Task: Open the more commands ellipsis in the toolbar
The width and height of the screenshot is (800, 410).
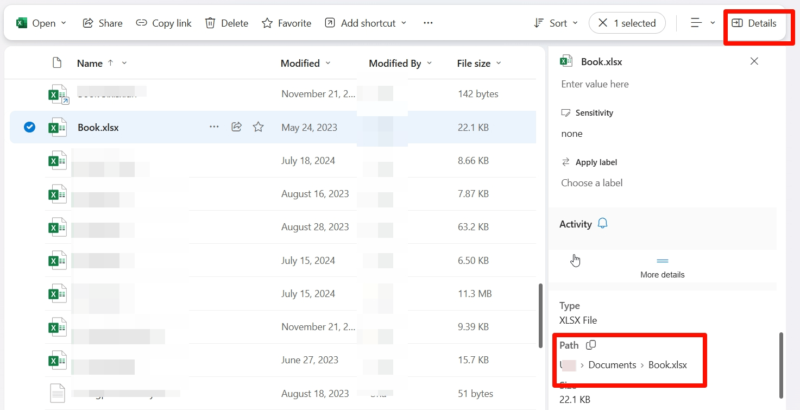Action: pyautogui.click(x=428, y=23)
